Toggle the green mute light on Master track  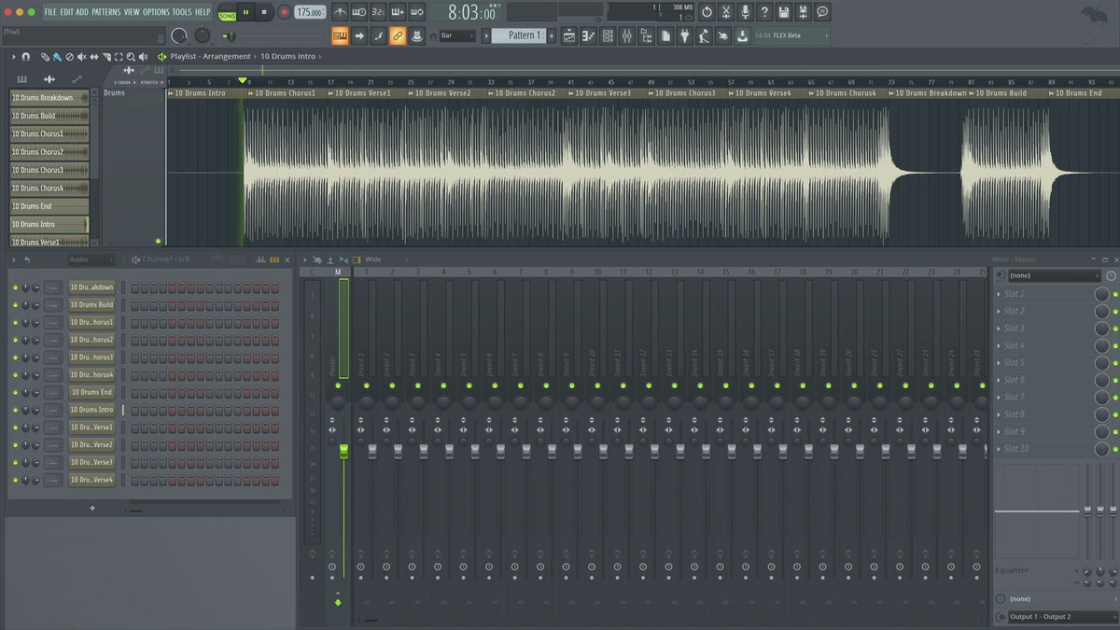pyautogui.click(x=340, y=385)
